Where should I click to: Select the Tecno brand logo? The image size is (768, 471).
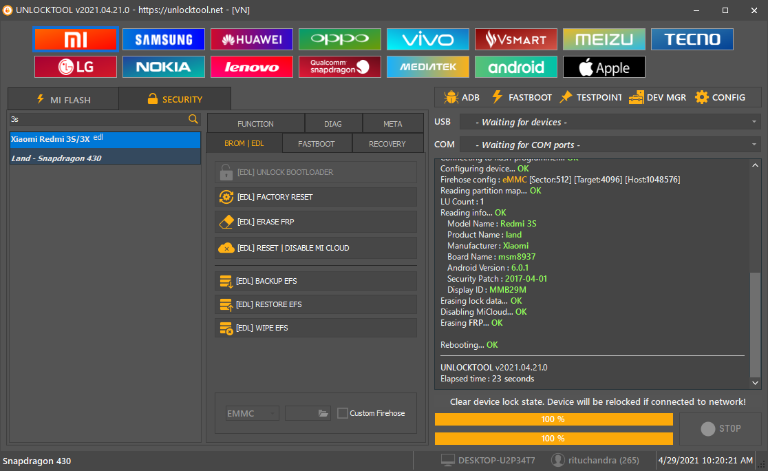tap(692, 39)
